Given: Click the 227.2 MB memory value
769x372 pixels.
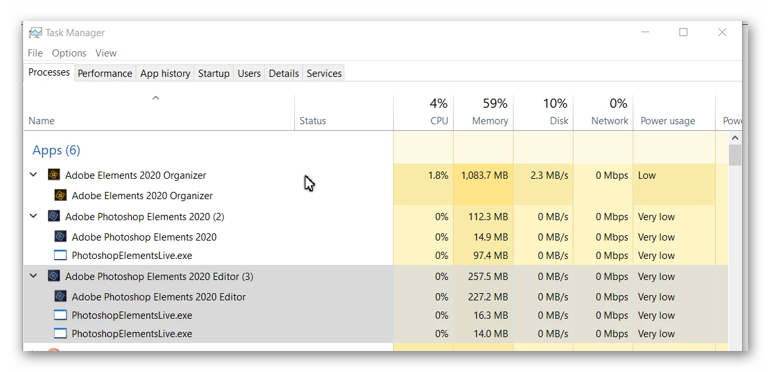Looking at the screenshot, I should point(487,296).
